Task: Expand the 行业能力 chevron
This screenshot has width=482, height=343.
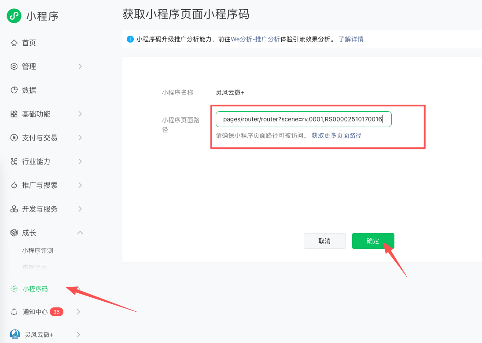Action: [x=80, y=161]
